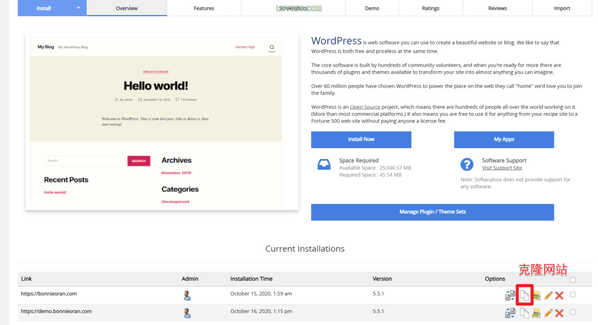
Task: Click version 5.5.1 in demo.bonnieoran.com row
Action: pos(379,311)
